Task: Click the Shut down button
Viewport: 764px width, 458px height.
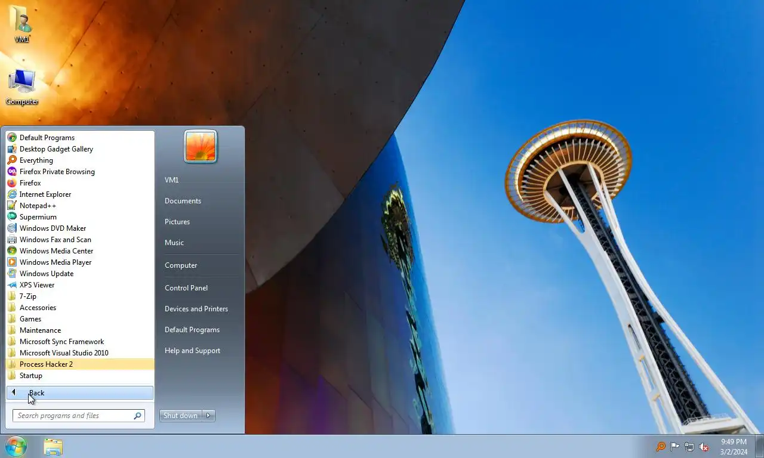Action: pos(180,416)
